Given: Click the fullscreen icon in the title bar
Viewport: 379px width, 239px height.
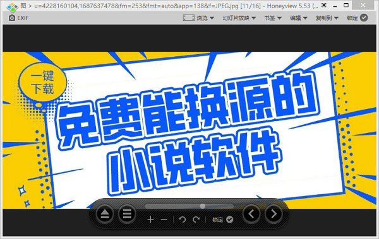Looking at the screenshot, I should [x=324, y=5].
